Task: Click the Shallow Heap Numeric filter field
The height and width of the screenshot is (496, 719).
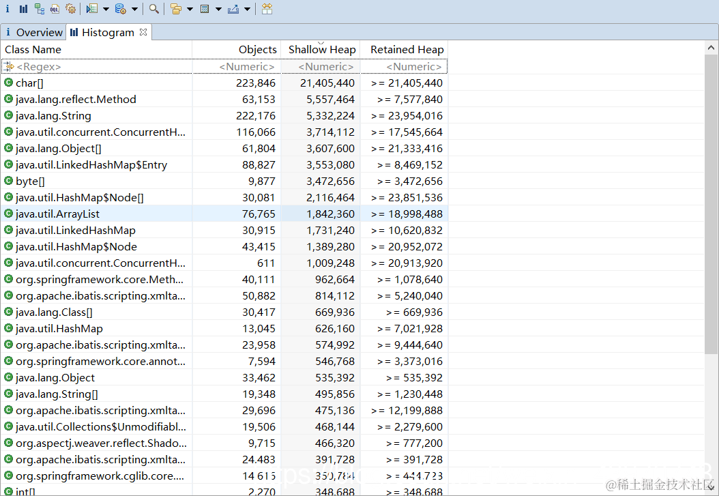Action: click(x=321, y=66)
